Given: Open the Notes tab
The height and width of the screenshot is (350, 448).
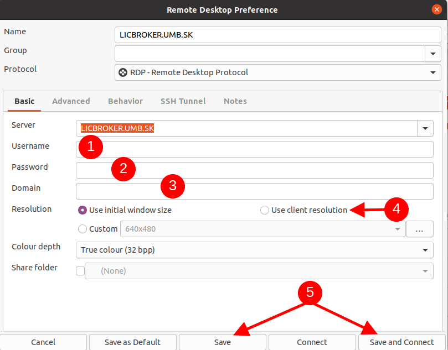Looking at the screenshot, I should (x=235, y=101).
